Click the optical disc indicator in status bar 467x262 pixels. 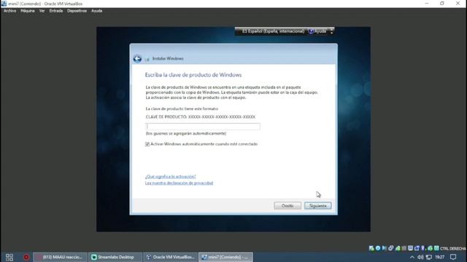point(378,248)
